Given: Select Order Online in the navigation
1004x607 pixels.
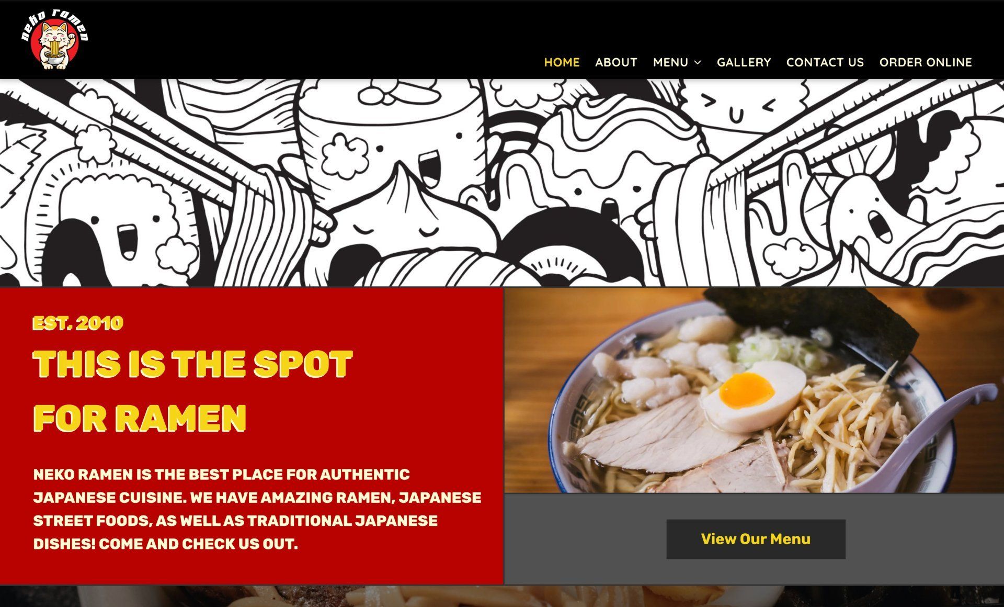Looking at the screenshot, I should 926,62.
